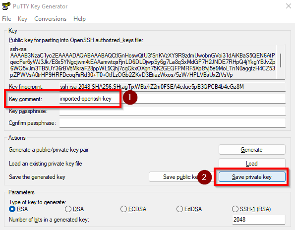This screenshot has height=230, width=295.
Task: Select the EdDSA key type
Action: [x=189, y=209]
